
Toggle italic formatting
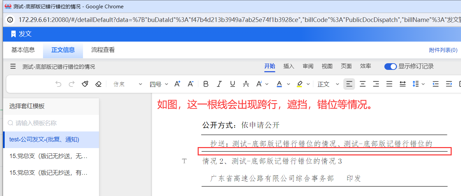point(219,84)
